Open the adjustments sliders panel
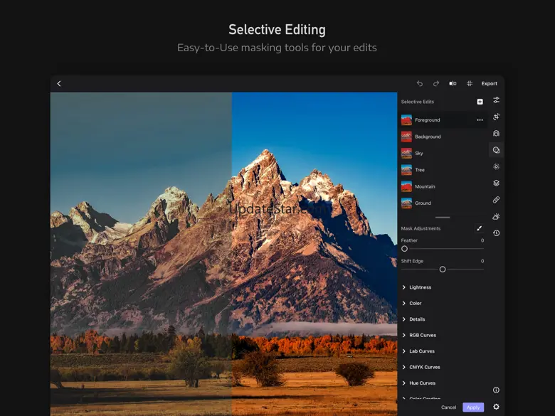 (496, 100)
